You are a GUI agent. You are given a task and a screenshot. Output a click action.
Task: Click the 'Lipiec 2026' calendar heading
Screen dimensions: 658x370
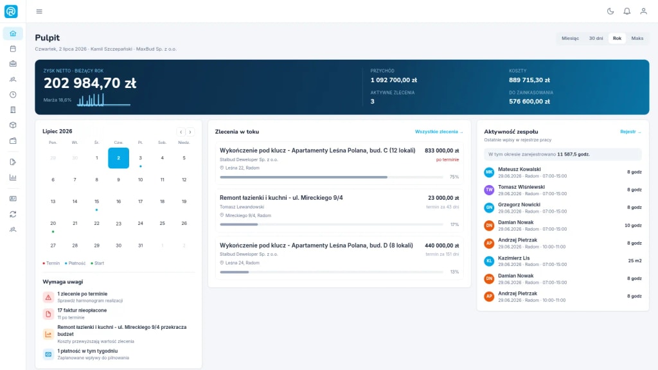(x=57, y=131)
